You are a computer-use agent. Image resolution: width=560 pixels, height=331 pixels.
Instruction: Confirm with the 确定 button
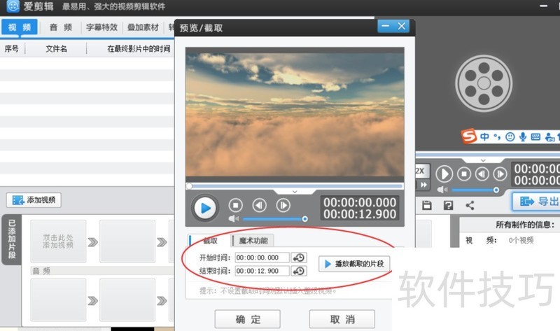248,319
